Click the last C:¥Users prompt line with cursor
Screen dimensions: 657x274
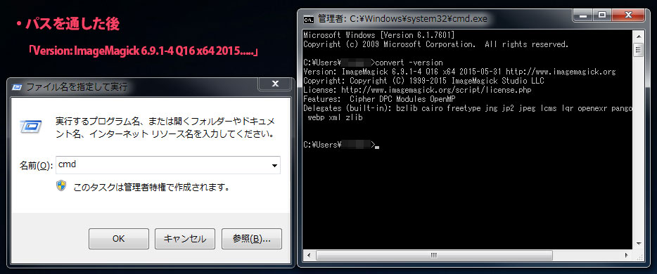[340, 145]
